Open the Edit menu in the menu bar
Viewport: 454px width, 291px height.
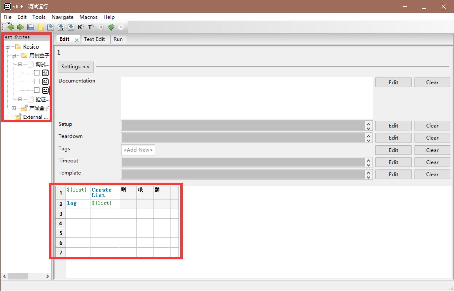(22, 17)
